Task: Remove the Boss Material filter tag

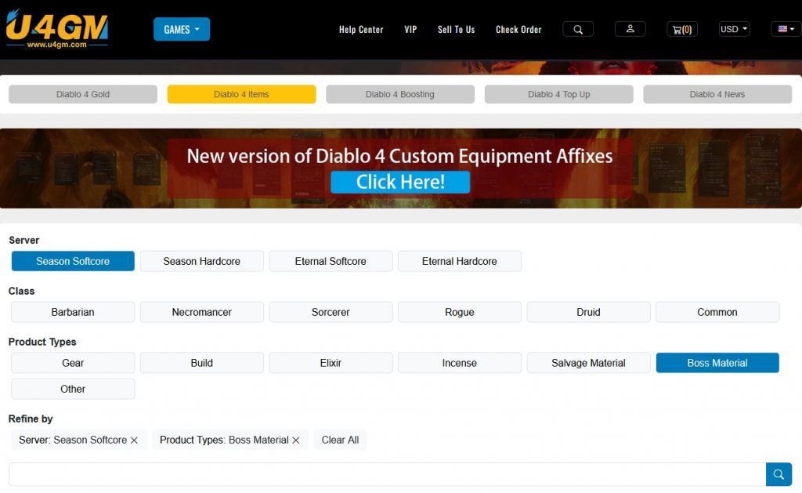Action: pyautogui.click(x=296, y=440)
